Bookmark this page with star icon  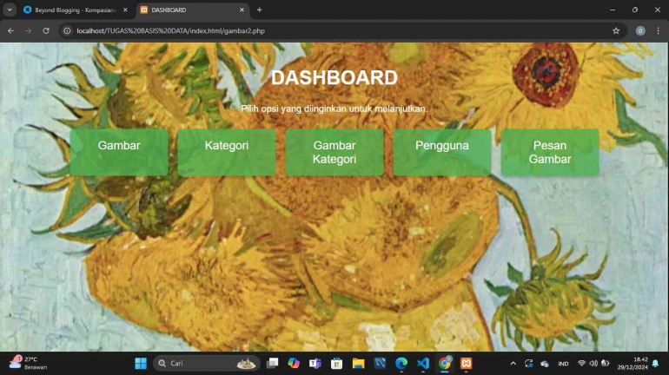(616, 30)
